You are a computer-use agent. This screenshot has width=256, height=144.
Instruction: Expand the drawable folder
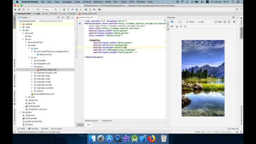point(32,60)
